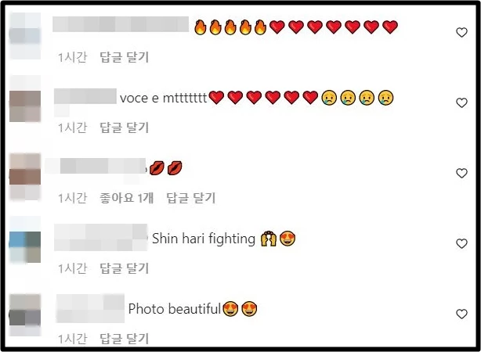This screenshot has width=481, height=352.
Task: Open blurred username on fire emoji comment
Action: pyautogui.click(x=121, y=24)
